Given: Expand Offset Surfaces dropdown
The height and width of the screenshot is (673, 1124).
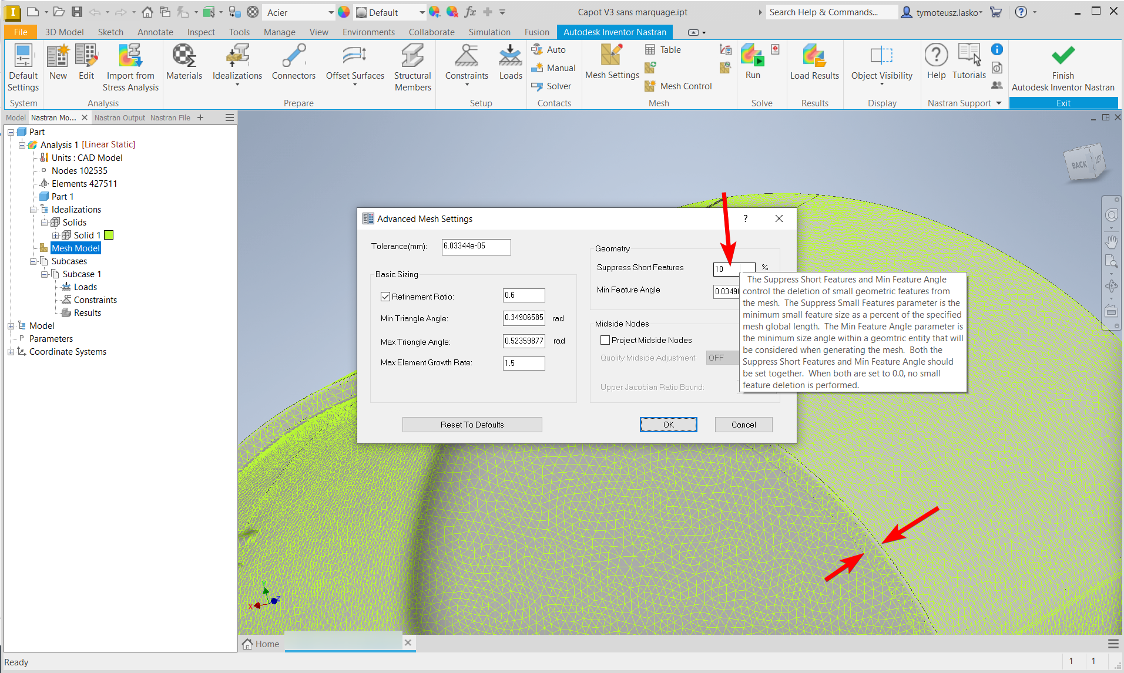Looking at the screenshot, I should [355, 85].
